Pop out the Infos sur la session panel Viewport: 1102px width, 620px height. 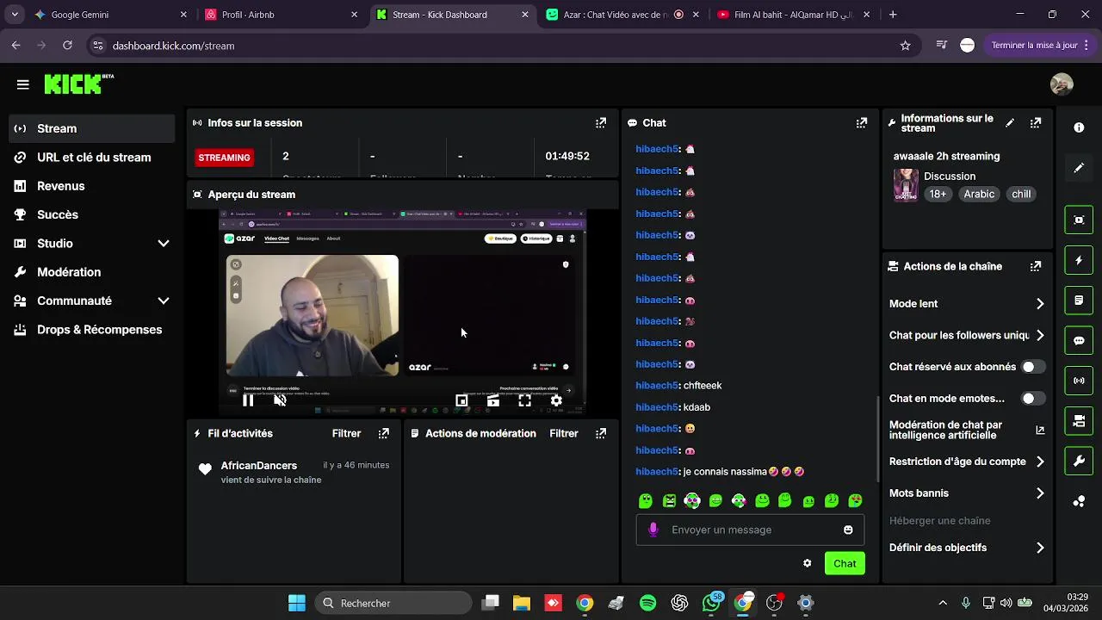click(x=601, y=123)
